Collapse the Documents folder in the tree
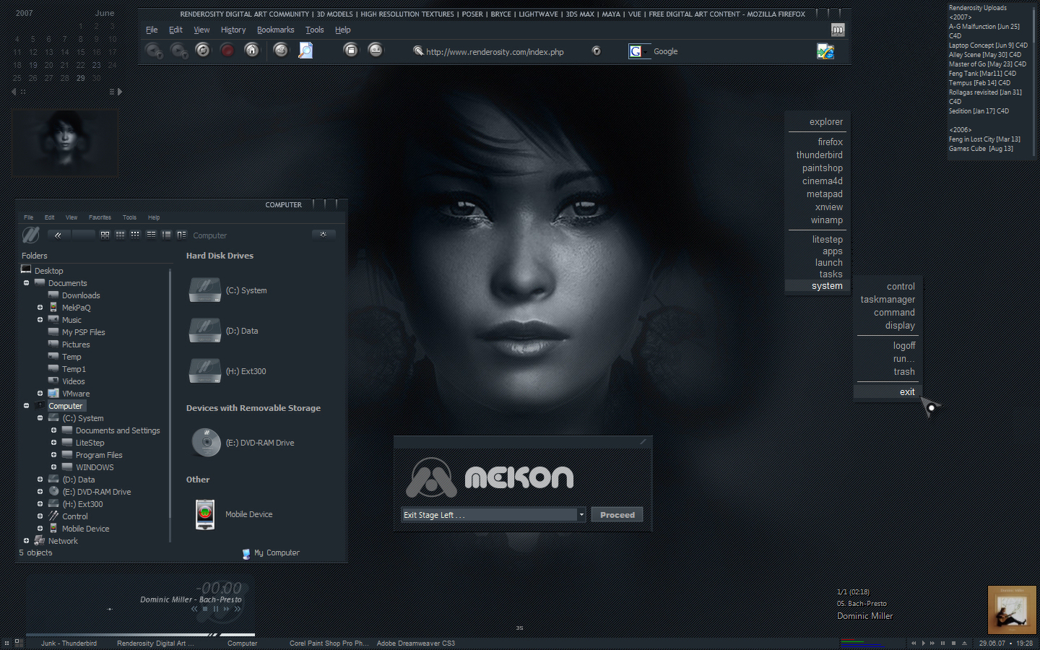The width and height of the screenshot is (1040, 650). point(27,283)
